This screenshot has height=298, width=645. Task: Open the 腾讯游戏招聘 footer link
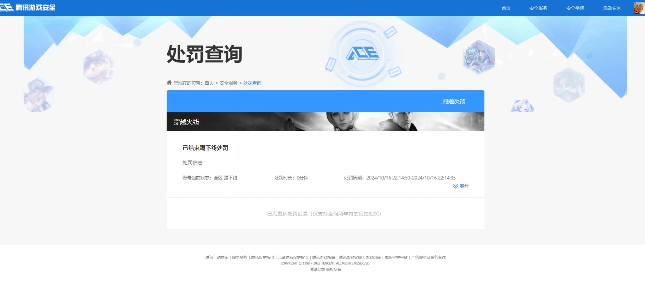point(323,257)
